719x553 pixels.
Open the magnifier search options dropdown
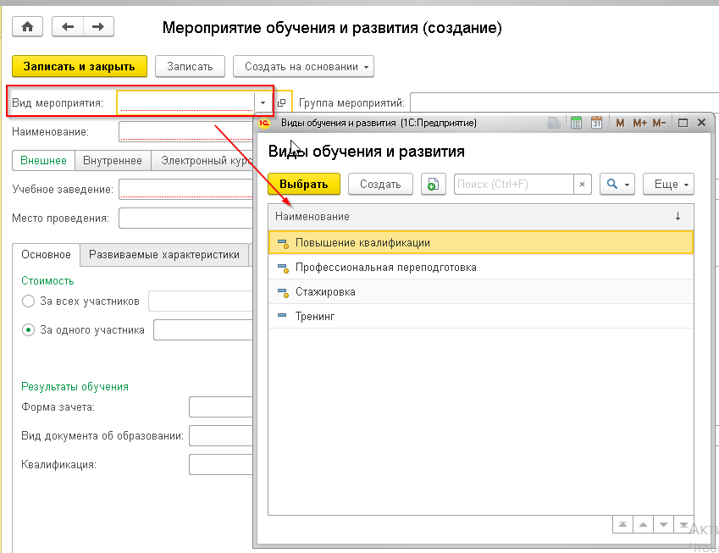pos(616,184)
